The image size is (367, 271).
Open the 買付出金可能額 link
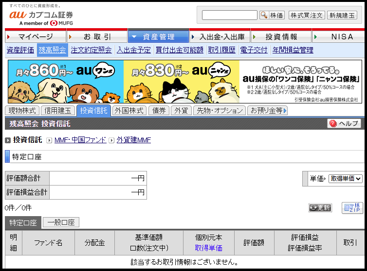tap(179, 50)
